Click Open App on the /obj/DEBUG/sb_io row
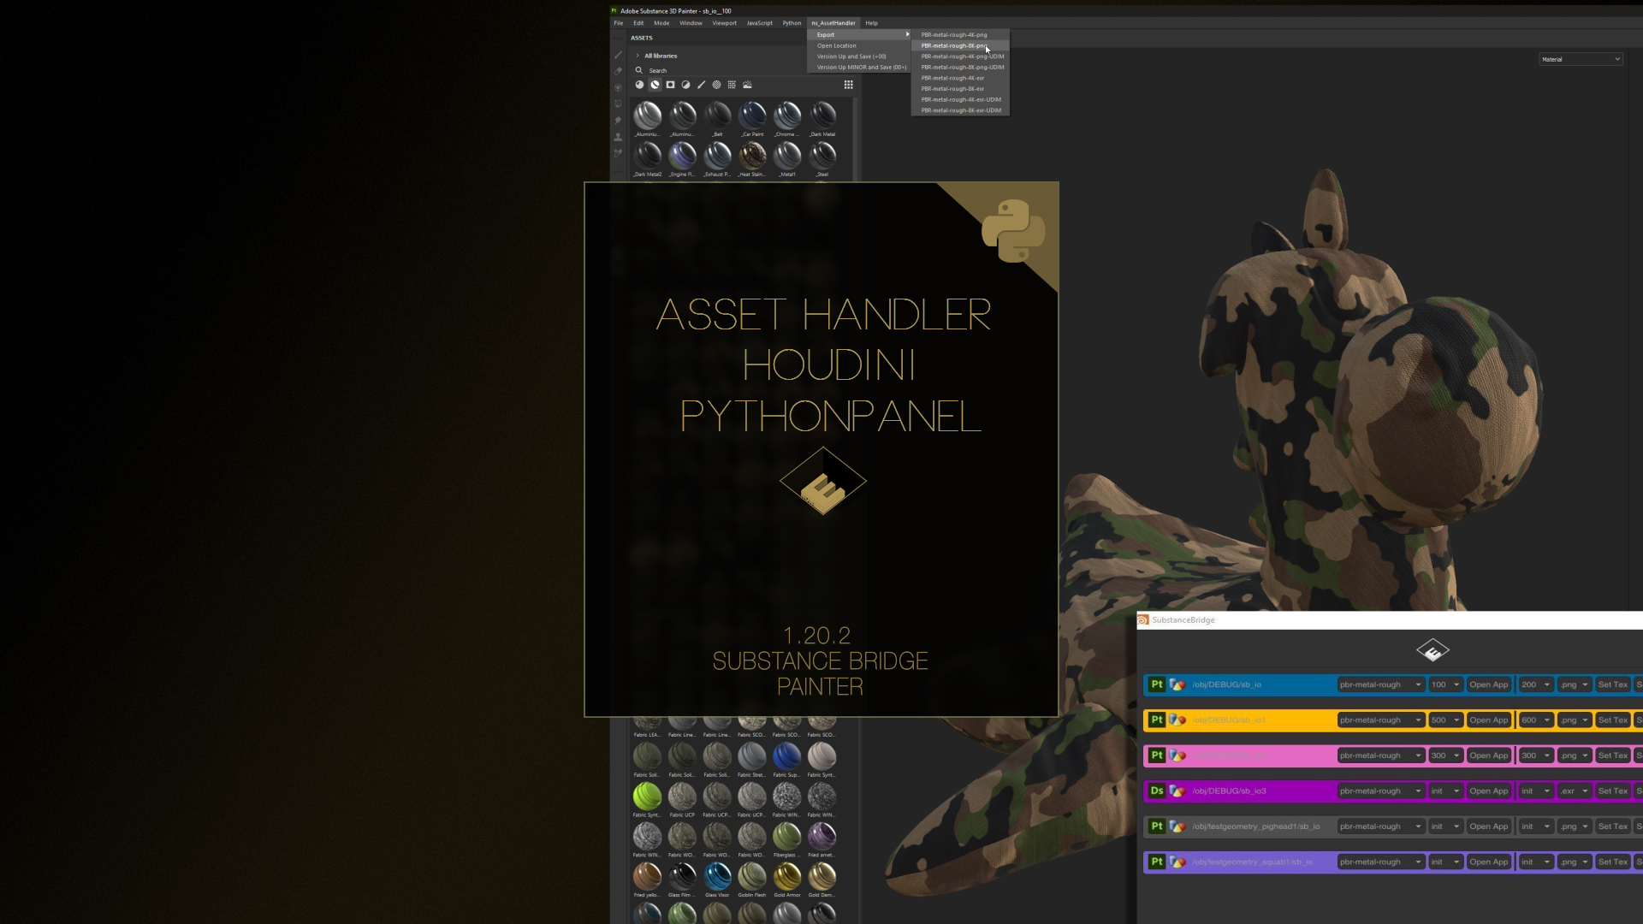The height and width of the screenshot is (924, 1643). coord(1489,684)
